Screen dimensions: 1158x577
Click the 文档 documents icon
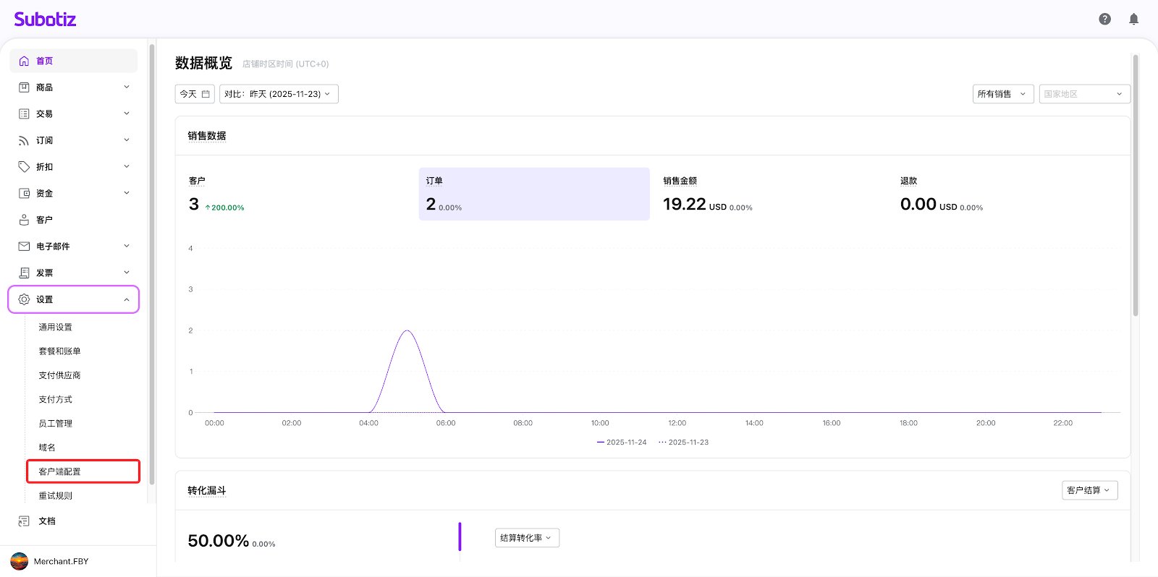click(x=24, y=521)
